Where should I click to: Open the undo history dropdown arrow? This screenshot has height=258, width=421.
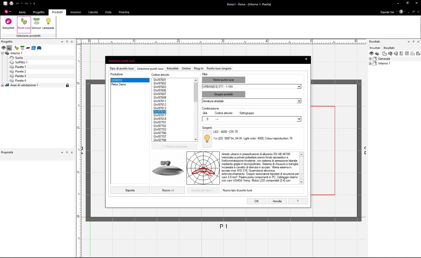pyautogui.click(x=22, y=4)
